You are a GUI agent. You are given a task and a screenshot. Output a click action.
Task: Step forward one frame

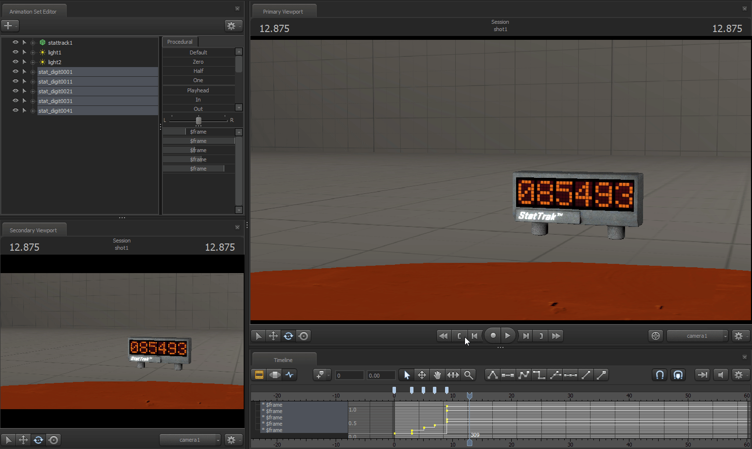coord(525,336)
